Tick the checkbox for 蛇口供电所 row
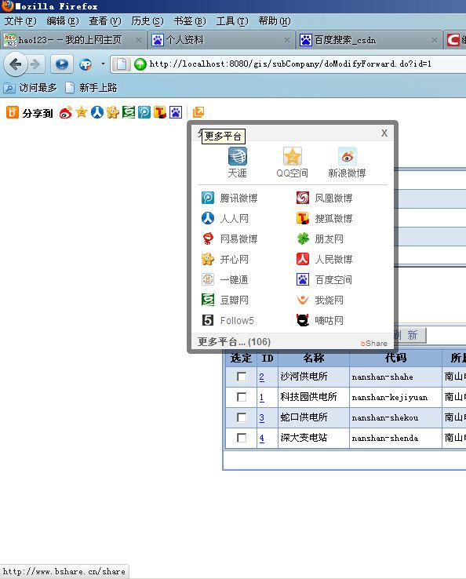466x579 pixels. point(242,417)
